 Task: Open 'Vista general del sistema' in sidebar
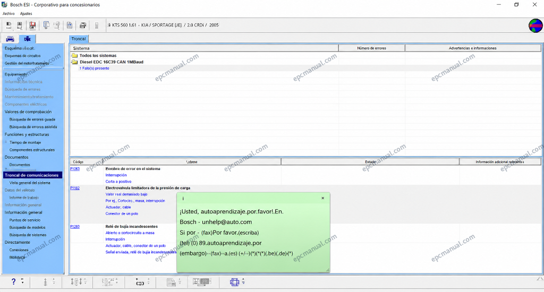(x=30, y=183)
